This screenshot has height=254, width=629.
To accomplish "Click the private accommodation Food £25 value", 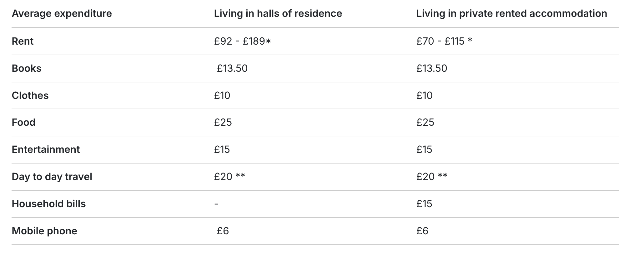I will 425,122.
